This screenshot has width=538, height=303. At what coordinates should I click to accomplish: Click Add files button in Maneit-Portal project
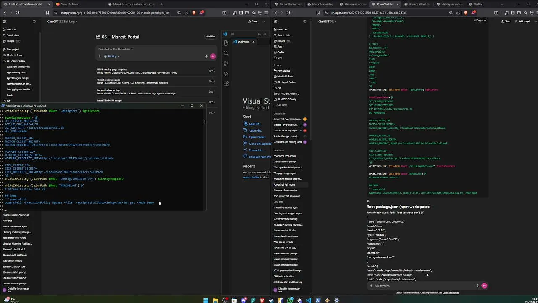coord(211,37)
